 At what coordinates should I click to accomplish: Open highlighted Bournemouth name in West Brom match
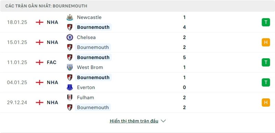coord(93,57)
